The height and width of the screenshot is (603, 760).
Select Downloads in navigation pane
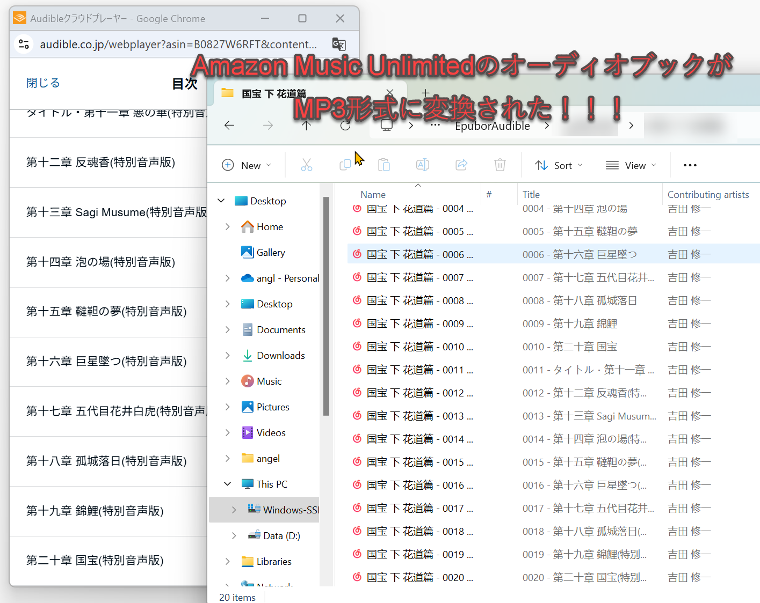click(280, 356)
